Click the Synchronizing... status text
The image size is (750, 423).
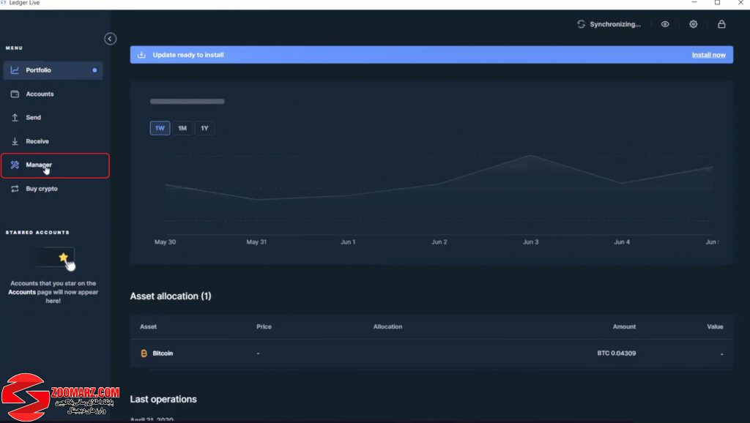pos(615,24)
